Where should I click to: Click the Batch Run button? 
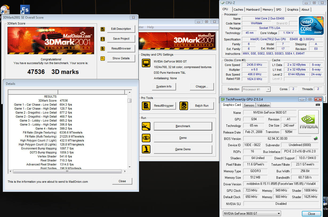tap(202, 106)
